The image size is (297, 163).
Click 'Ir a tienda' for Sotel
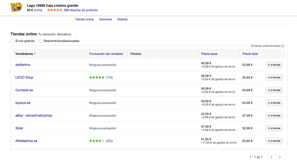[274, 128]
